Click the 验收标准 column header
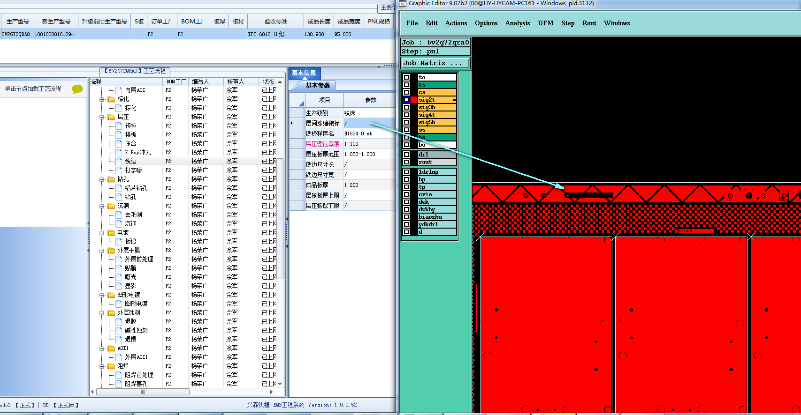 pyautogui.click(x=276, y=22)
